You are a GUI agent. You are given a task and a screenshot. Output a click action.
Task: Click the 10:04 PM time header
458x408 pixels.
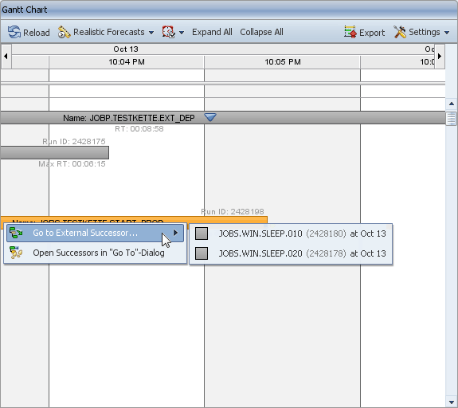[x=127, y=62]
